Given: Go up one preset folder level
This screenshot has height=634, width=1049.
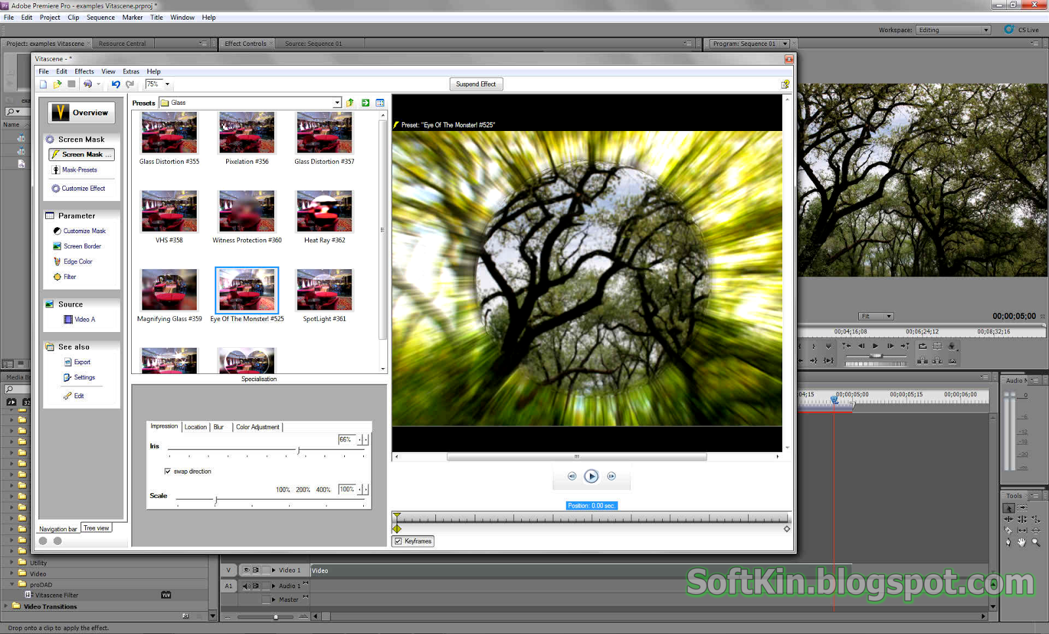Looking at the screenshot, I should coord(350,103).
